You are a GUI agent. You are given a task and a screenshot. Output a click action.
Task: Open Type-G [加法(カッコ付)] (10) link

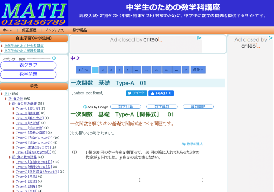(x=34, y=138)
